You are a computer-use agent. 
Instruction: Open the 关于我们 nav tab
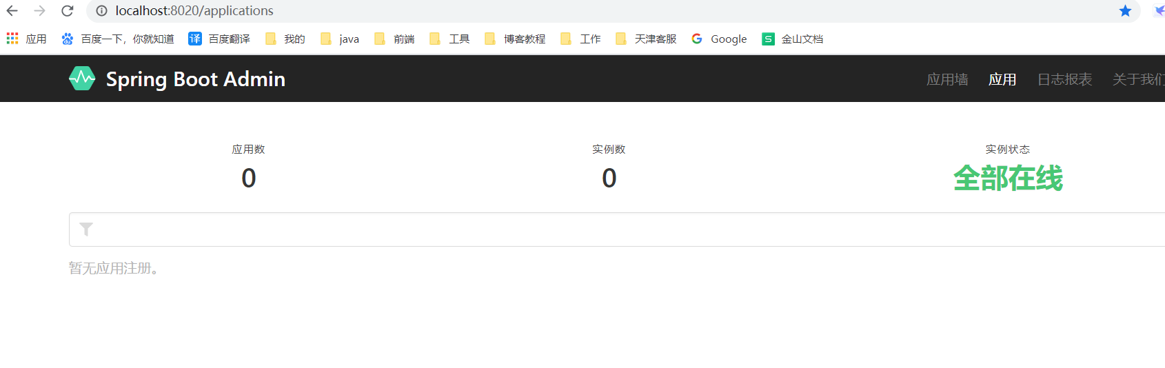pos(1138,79)
